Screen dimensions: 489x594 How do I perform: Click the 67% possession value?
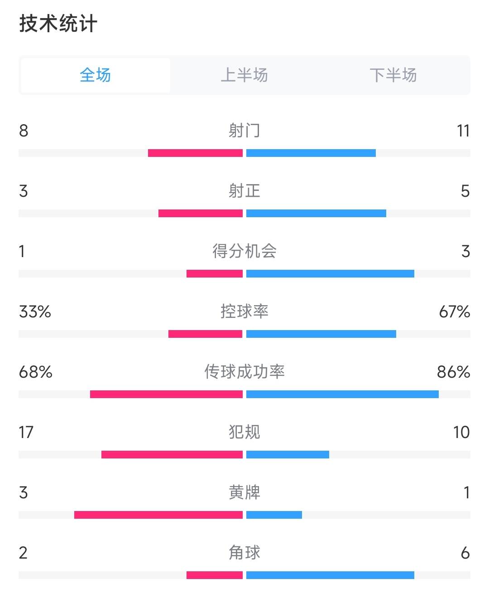(x=455, y=312)
